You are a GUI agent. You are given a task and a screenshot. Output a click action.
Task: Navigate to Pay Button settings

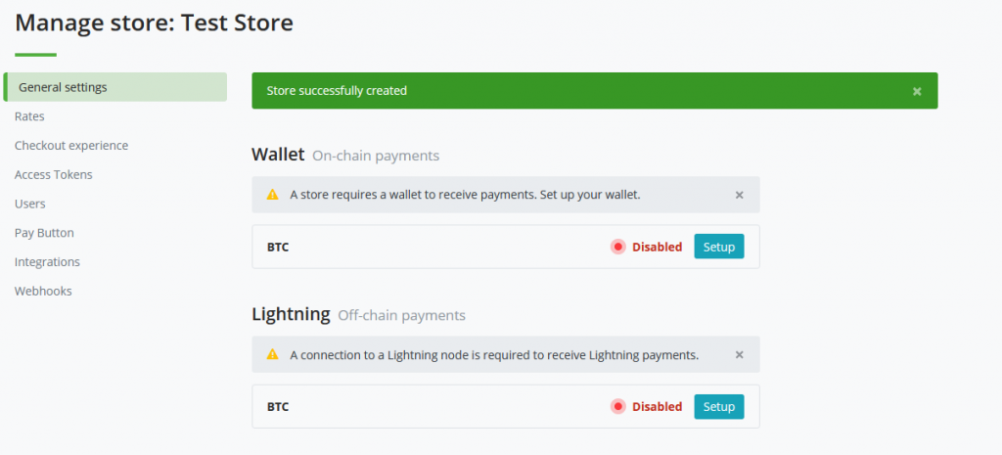(44, 233)
